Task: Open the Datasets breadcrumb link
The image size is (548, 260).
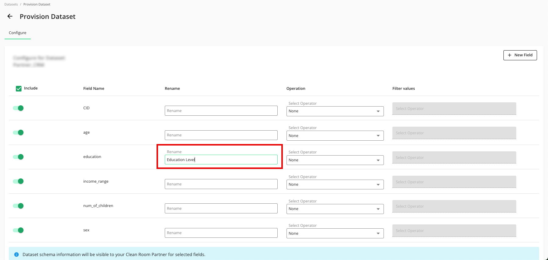Action: pos(11,4)
